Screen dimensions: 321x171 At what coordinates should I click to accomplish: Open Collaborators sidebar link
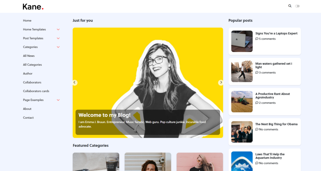[x=32, y=82]
